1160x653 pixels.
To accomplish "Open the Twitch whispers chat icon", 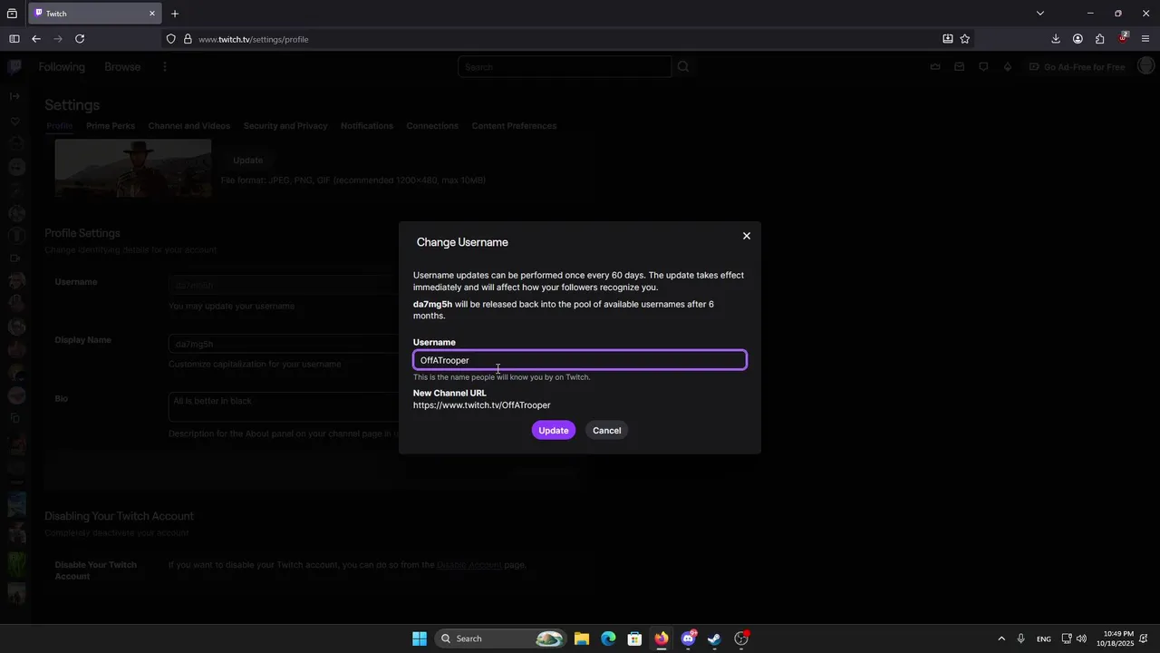I will tap(983, 67).
